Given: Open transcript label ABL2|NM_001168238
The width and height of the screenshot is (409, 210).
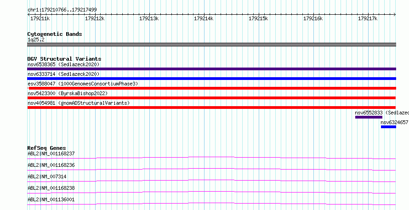Looking at the screenshot, I should (x=51, y=188).
